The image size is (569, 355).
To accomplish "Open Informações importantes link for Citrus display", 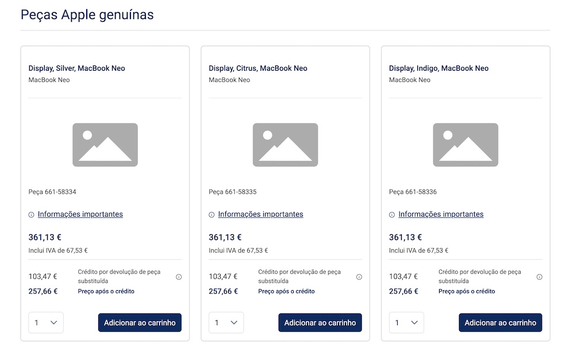I will tap(260, 214).
